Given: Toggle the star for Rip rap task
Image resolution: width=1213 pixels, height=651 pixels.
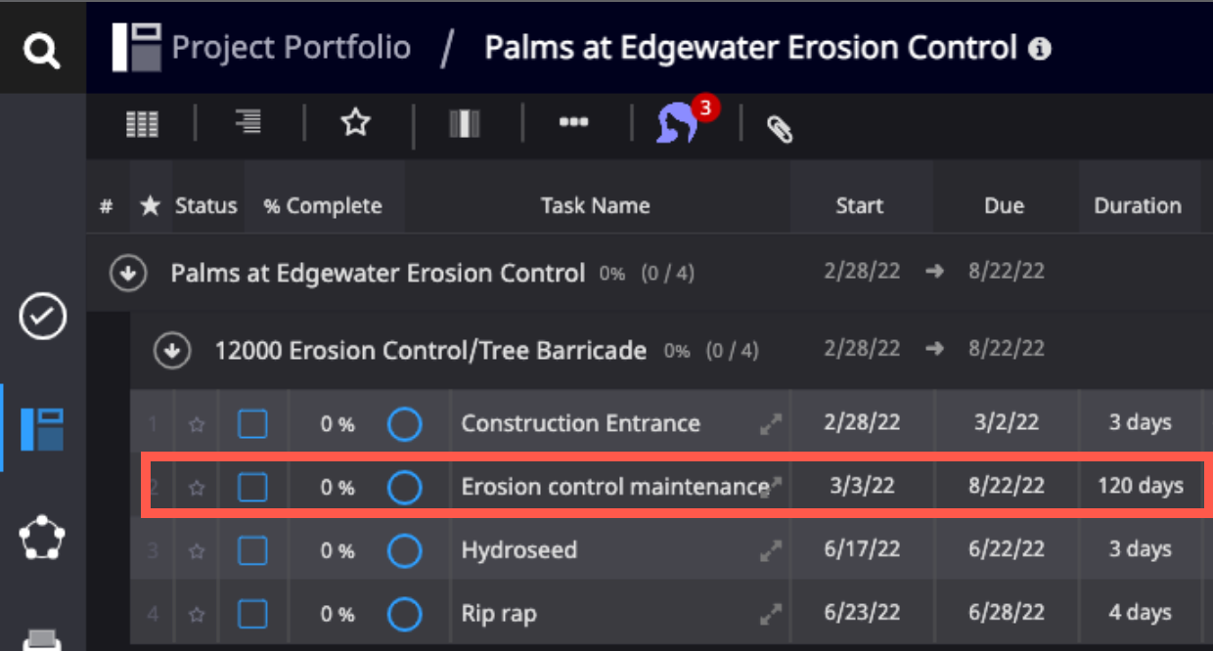Looking at the screenshot, I should pos(197,615).
